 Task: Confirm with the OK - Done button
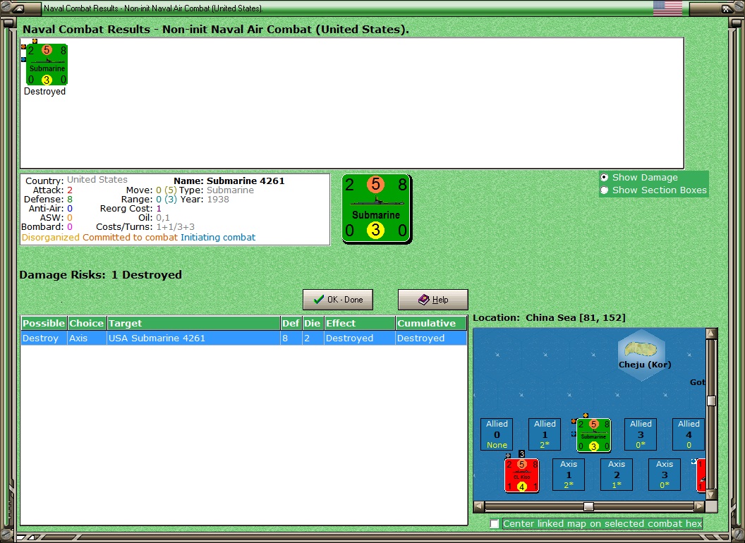pos(338,300)
